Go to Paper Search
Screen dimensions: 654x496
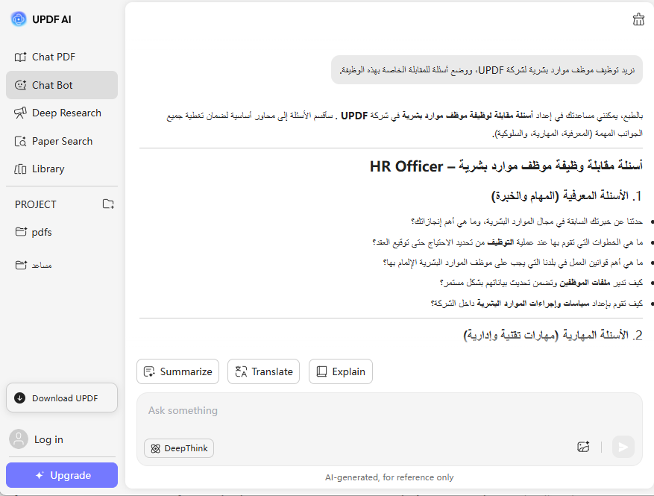[62, 142]
